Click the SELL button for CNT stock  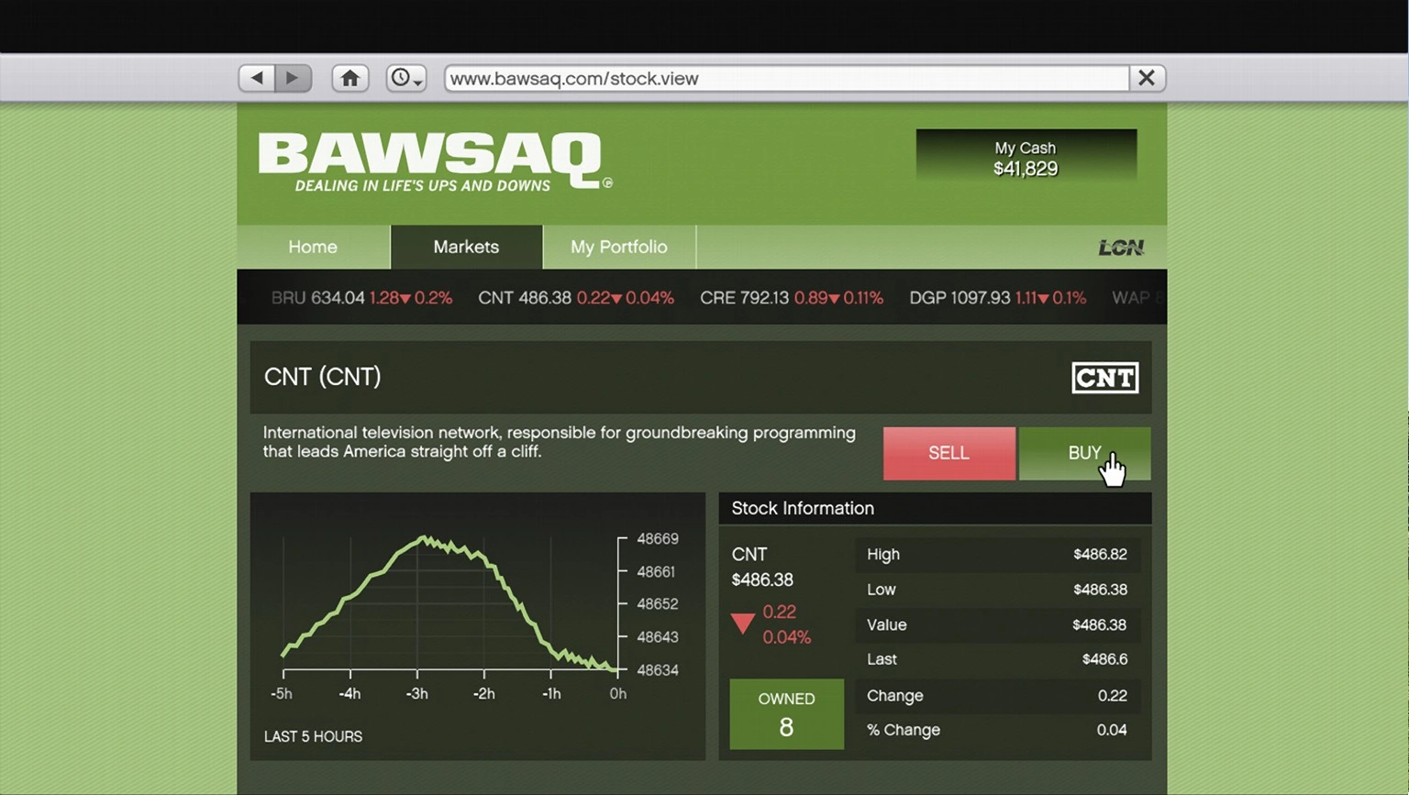pos(949,453)
